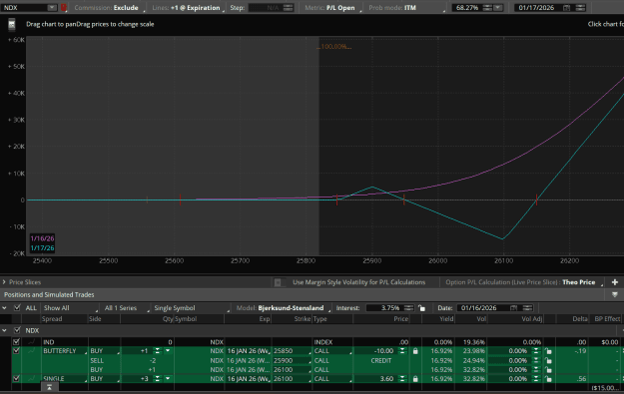
Task: Open calendar for the 01/17/2026 date field
Action: [x=567, y=8]
